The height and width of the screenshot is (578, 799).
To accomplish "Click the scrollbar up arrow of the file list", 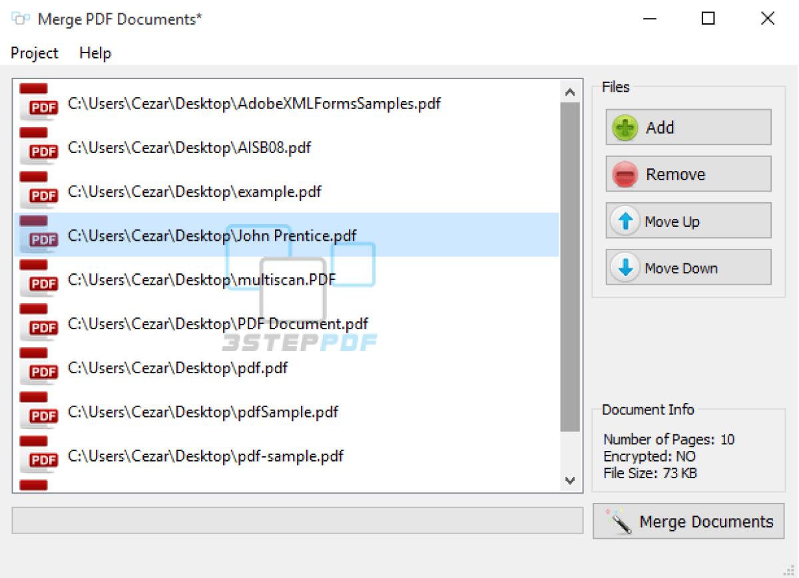I will [x=571, y=92].
